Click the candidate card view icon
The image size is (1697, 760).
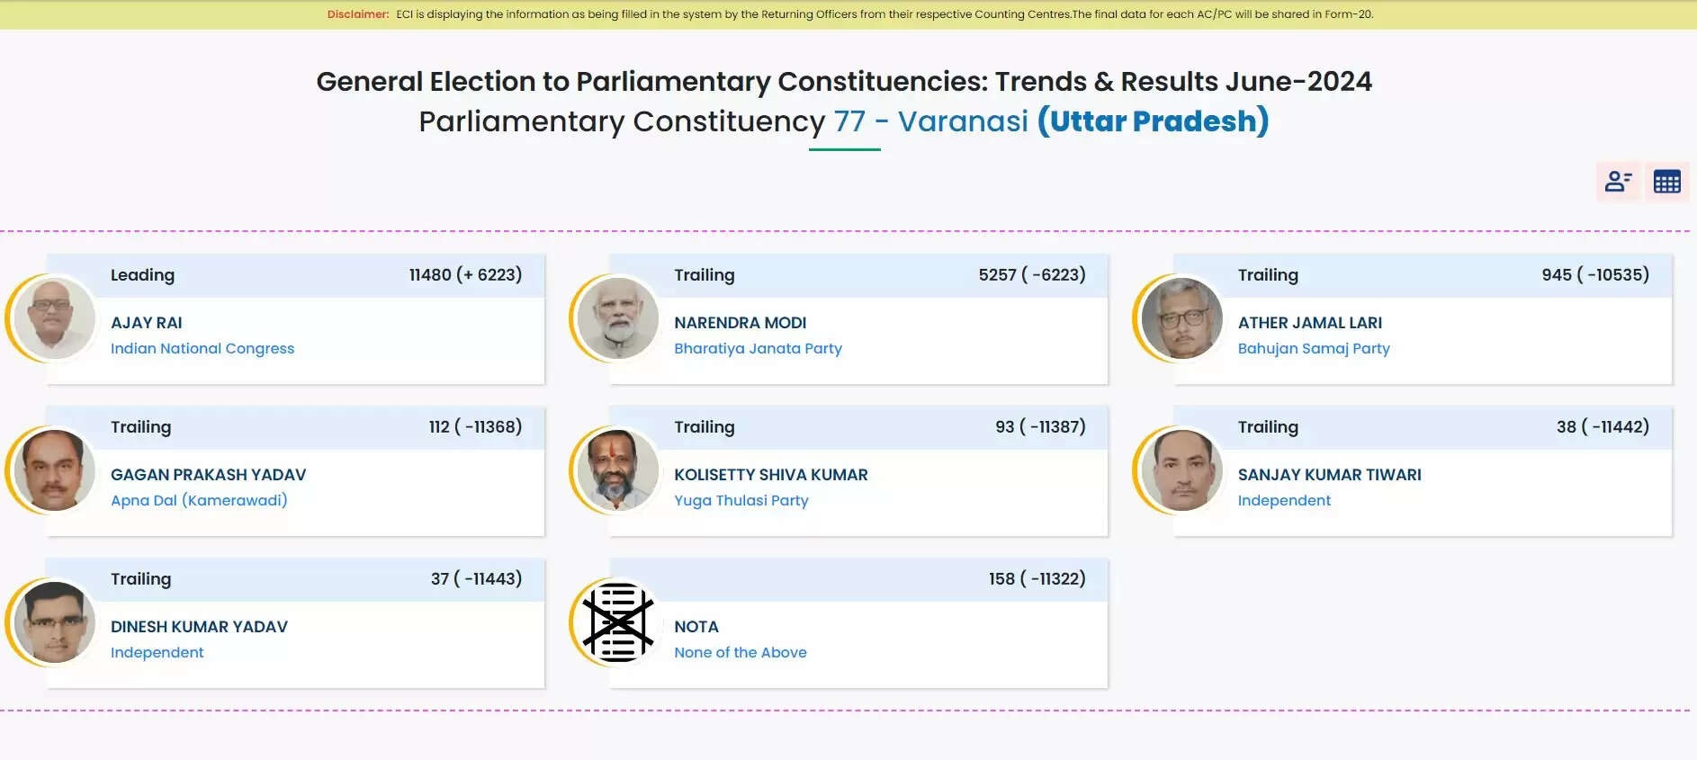coord(1618,182)
